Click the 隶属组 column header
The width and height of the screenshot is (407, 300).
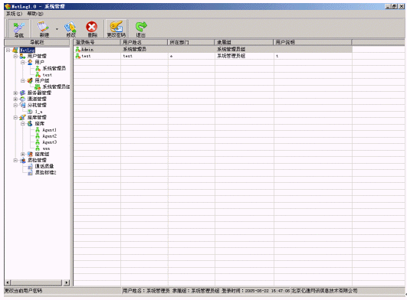(x=244, y=42)
